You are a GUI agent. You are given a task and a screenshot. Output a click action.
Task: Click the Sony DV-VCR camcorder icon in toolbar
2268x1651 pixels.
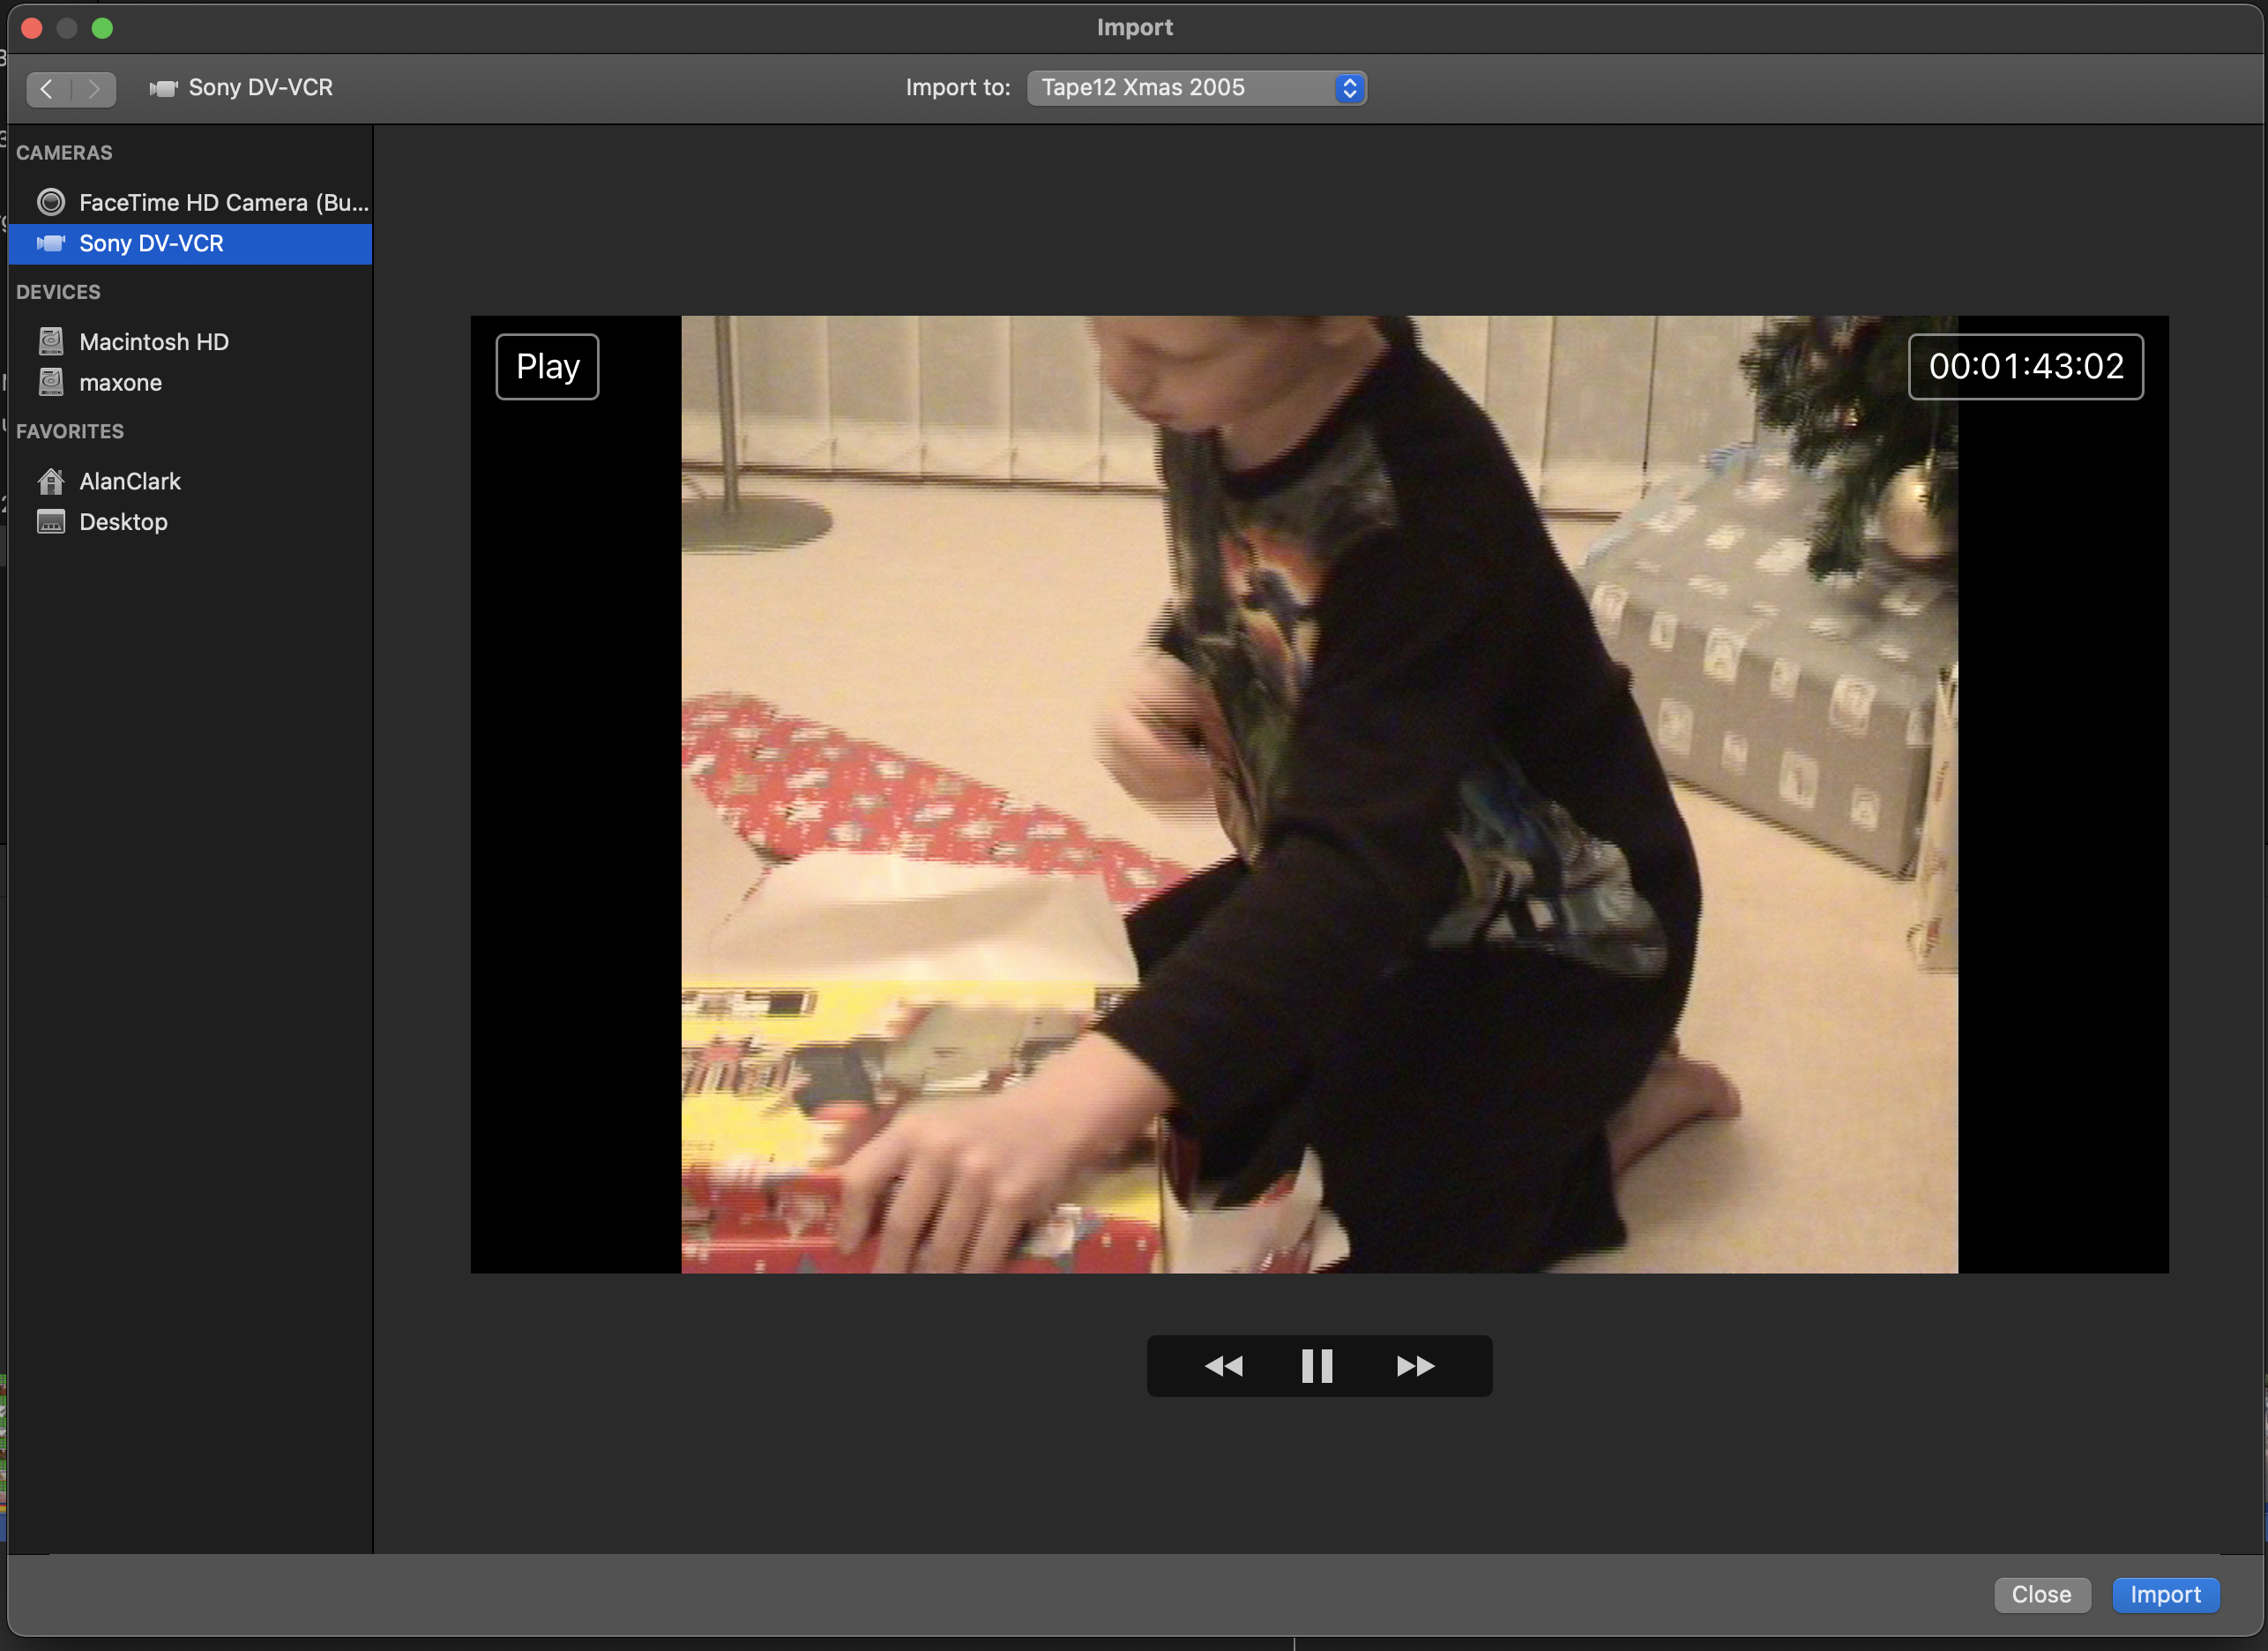[x=163, y=88]
